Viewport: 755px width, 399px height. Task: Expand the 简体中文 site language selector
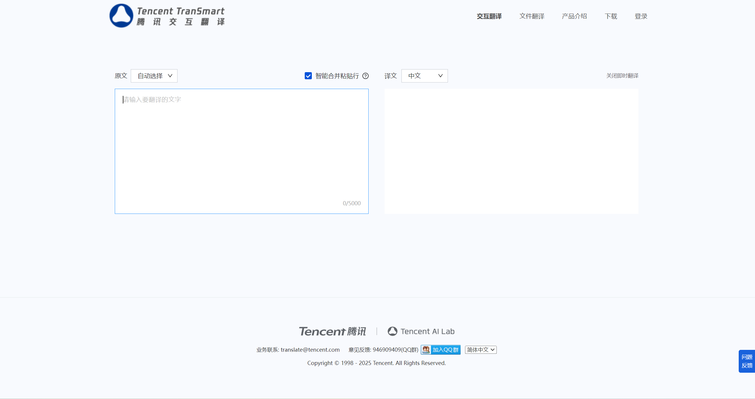[x=481, y=350]
